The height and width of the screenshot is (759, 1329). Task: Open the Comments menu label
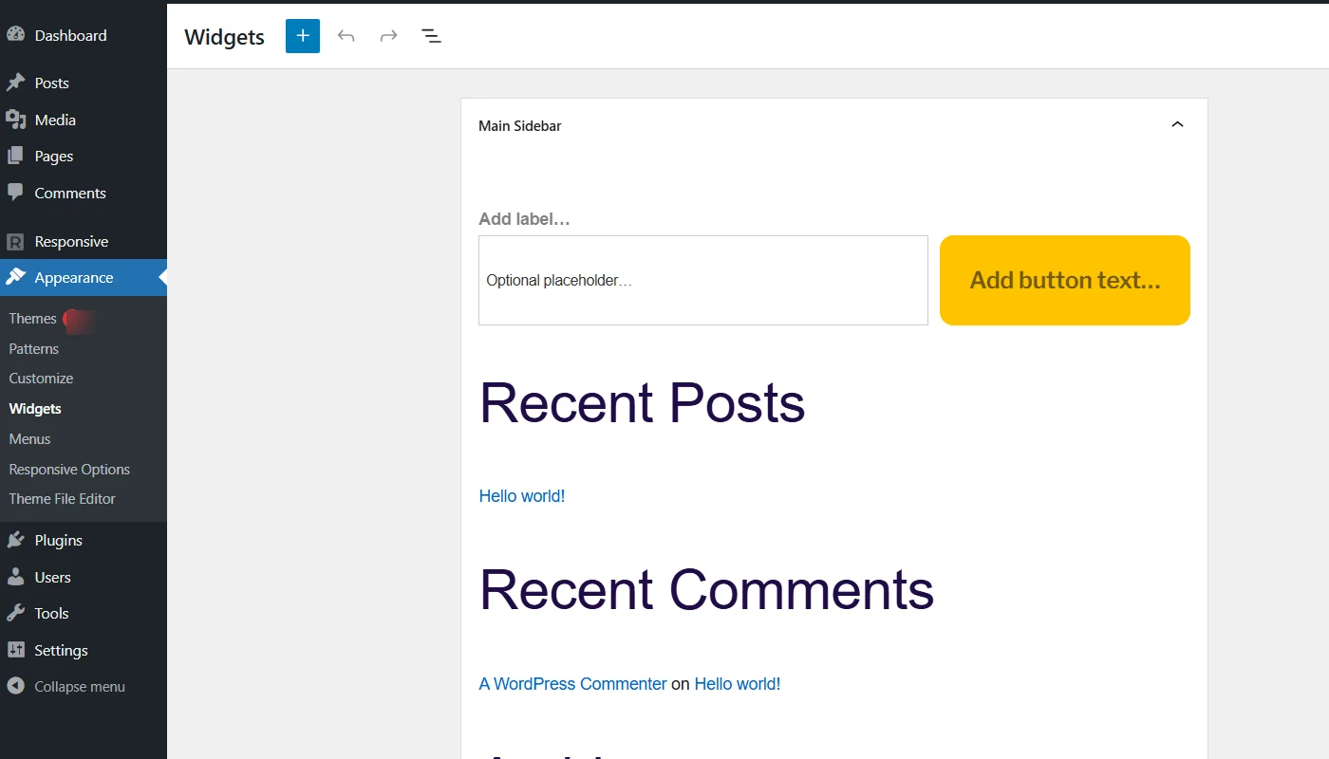[x=70, y=193]
